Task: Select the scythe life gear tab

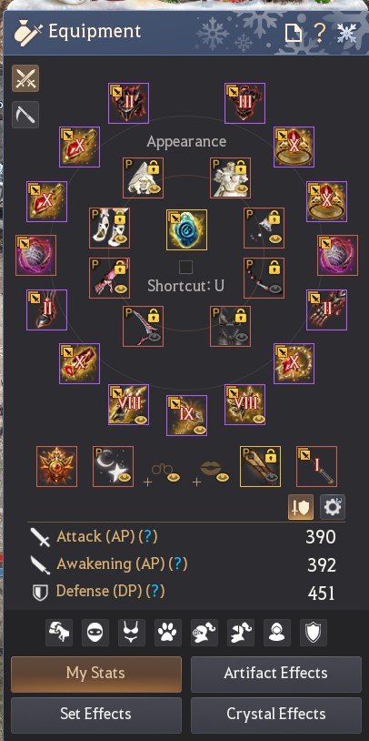Action: pos(25,115)
